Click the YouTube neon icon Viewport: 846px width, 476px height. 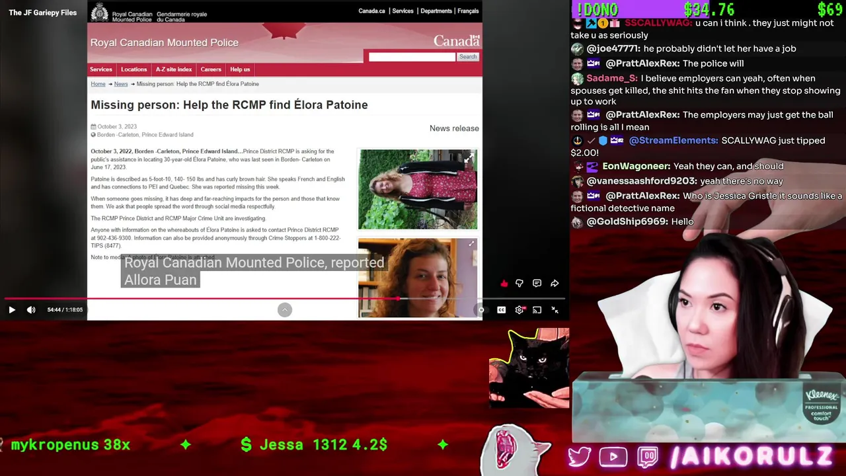pos(613,457)
